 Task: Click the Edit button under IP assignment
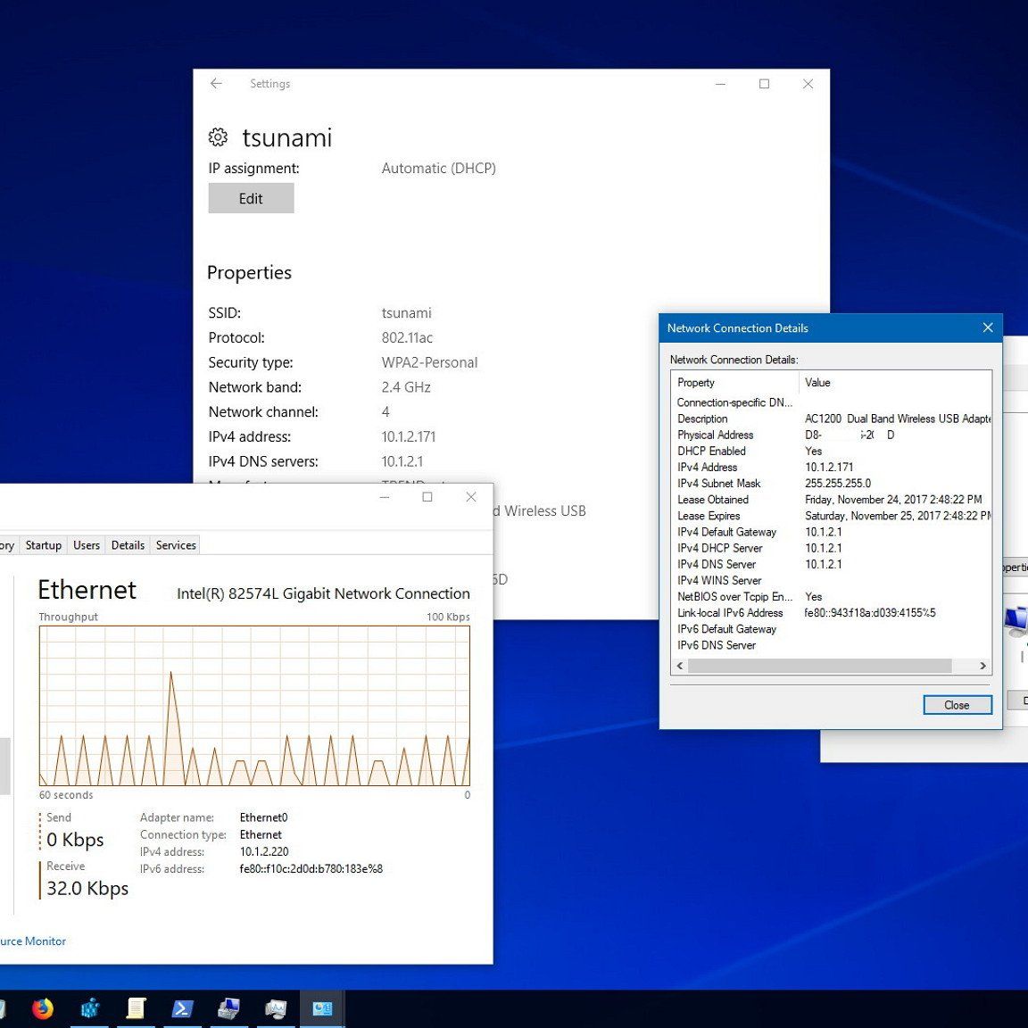(x=251, y=199)
